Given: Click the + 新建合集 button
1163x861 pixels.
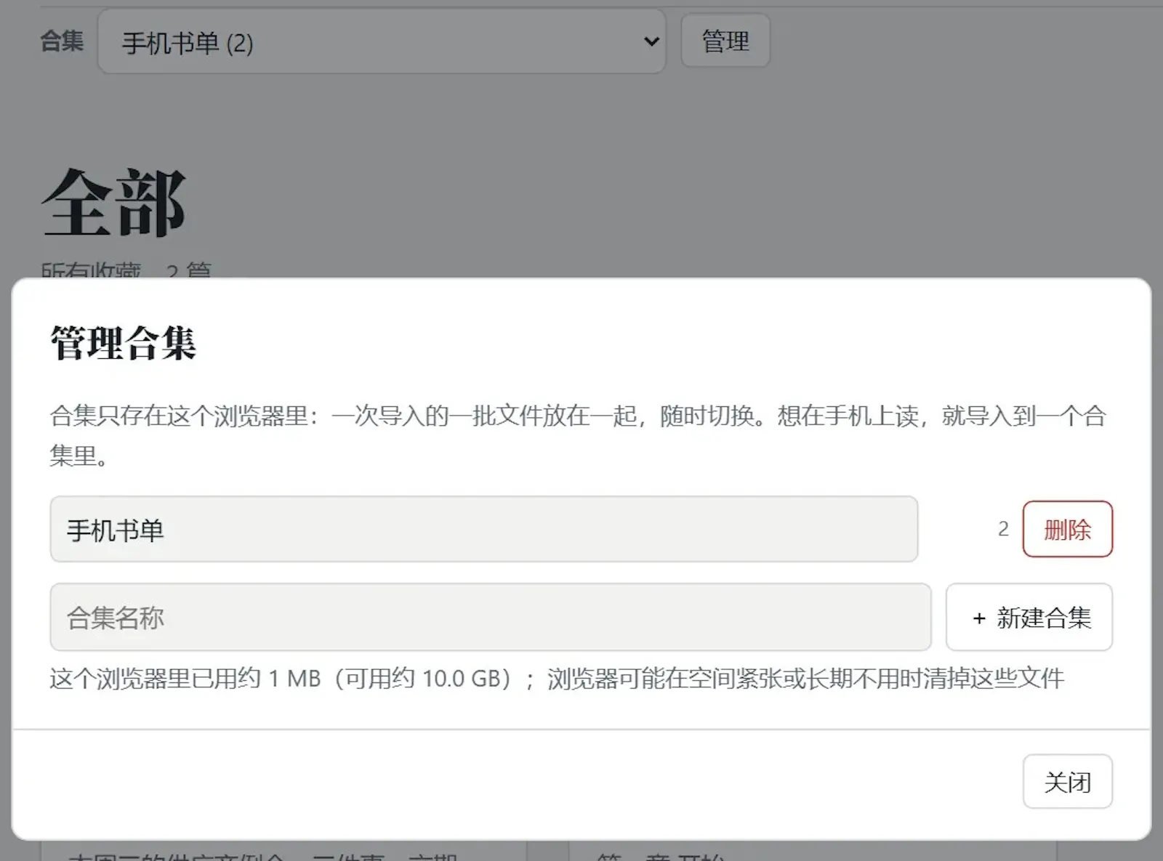Looking at the screenshot, I should (1029, 617).
